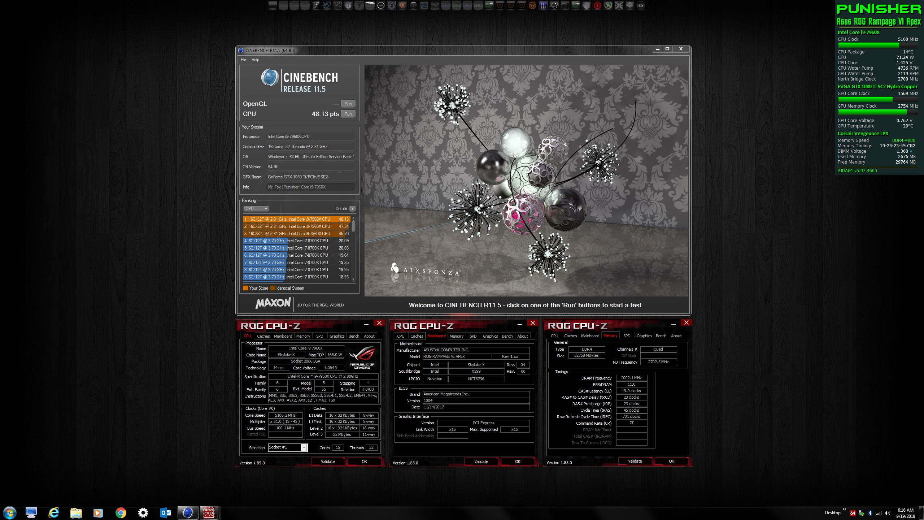Open Windows Media Player from the taskbar
The image size is (924, 520).
click(x=98, y=513)
